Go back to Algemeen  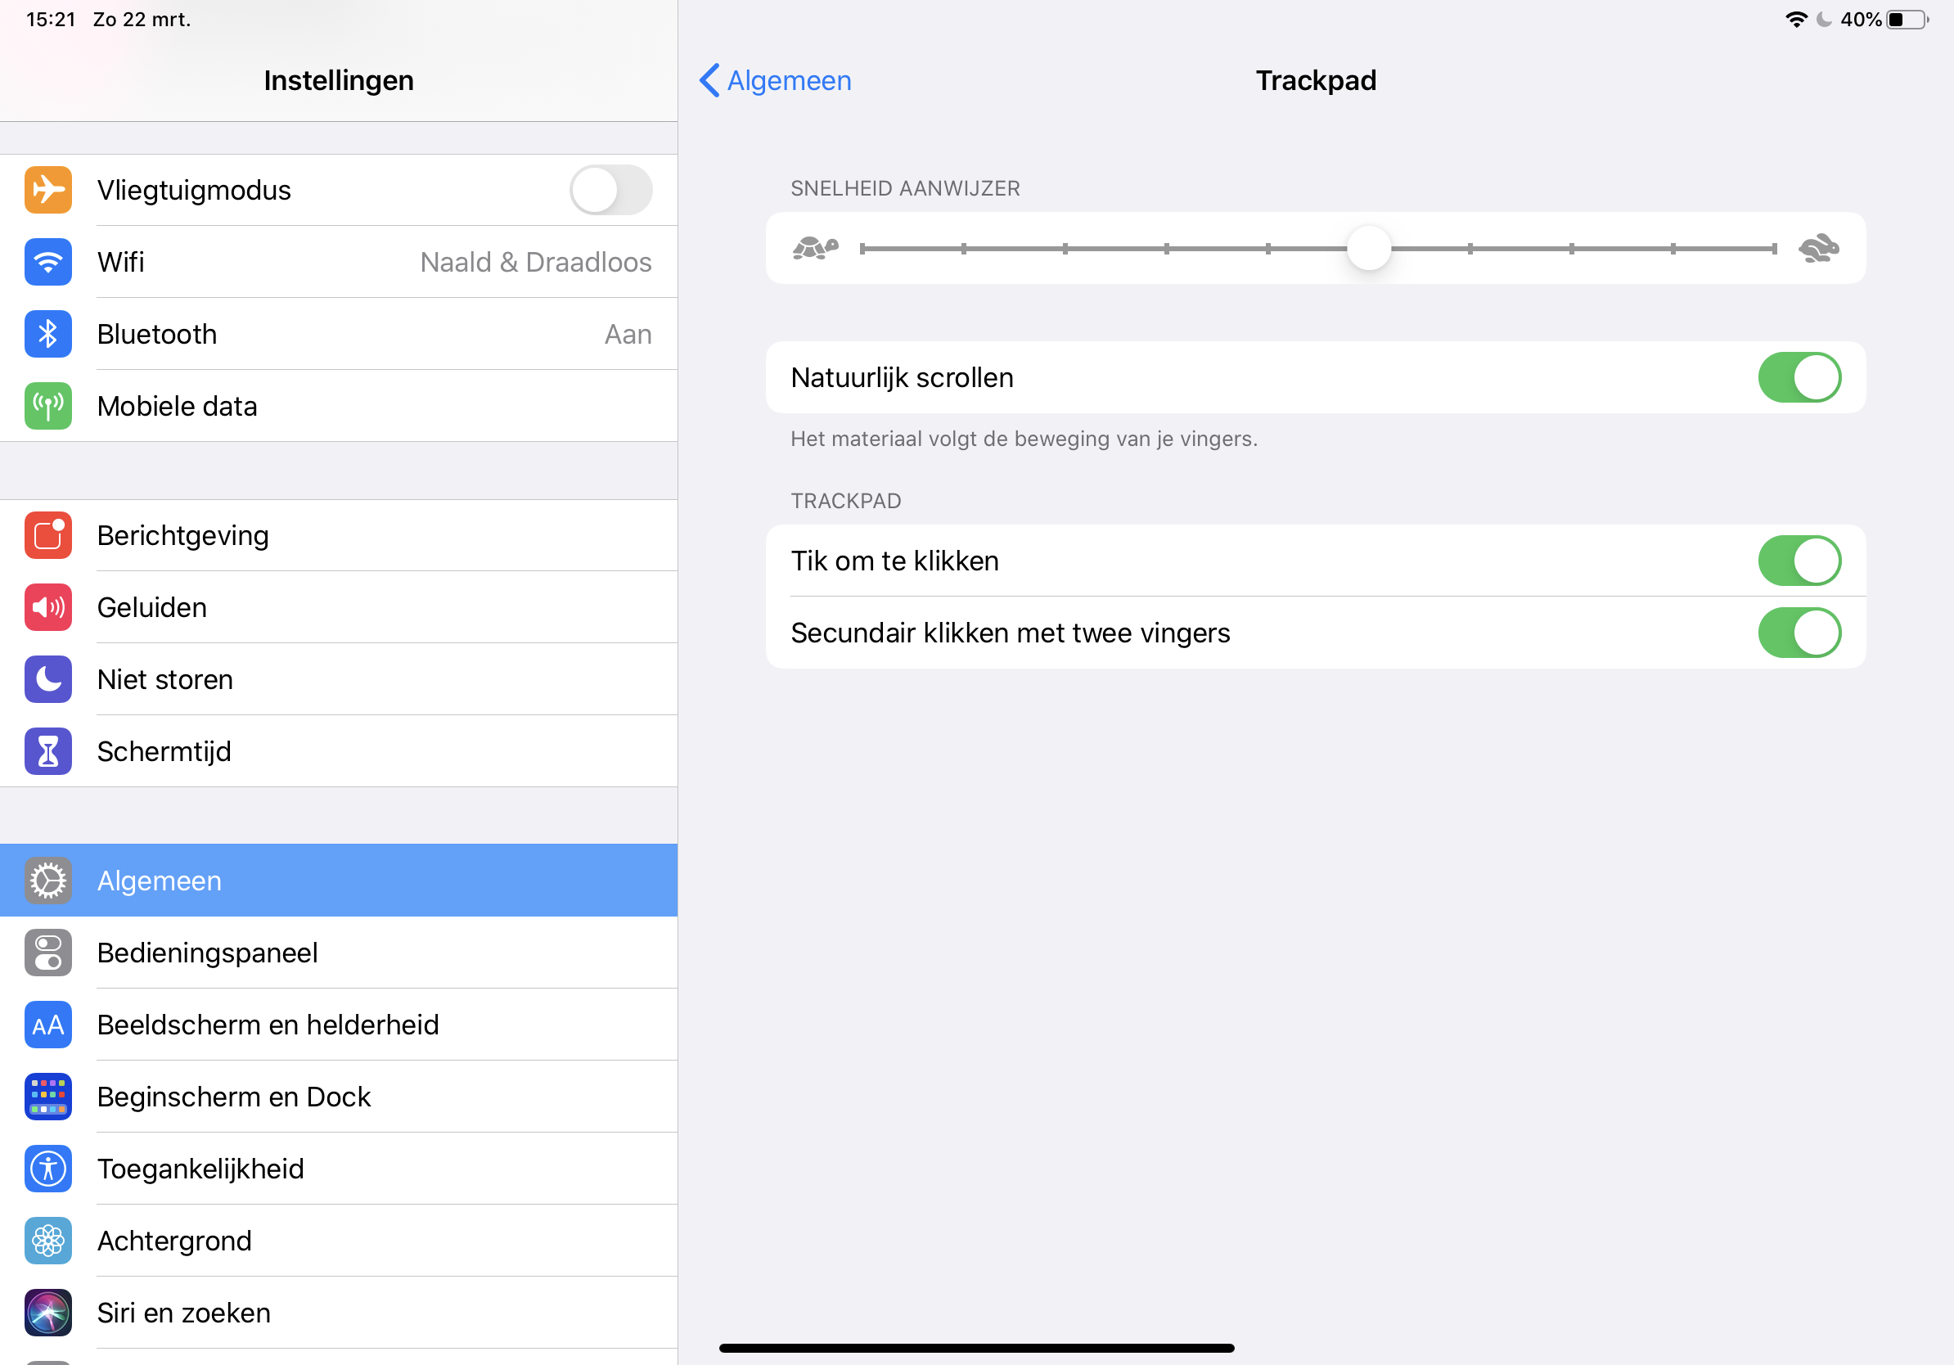[x=776, y=81]
